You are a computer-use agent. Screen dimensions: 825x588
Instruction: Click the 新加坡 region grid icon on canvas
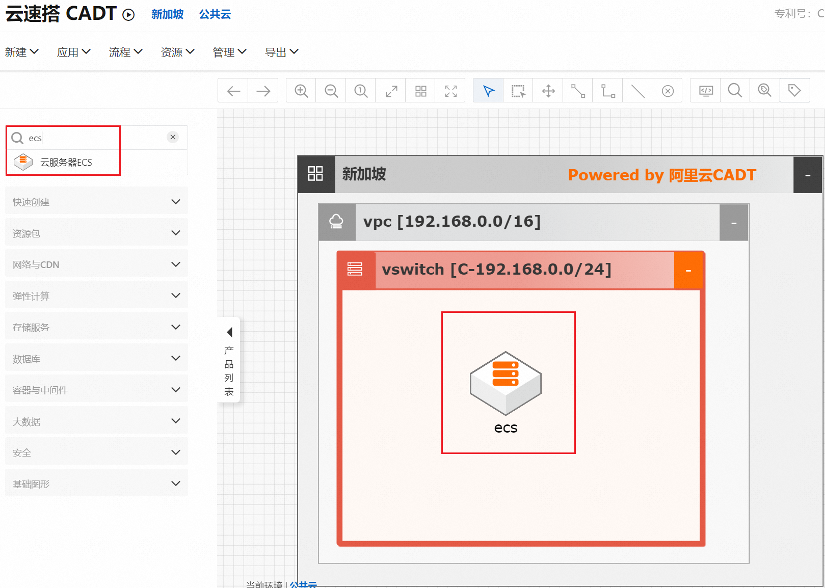pos(316,174)
